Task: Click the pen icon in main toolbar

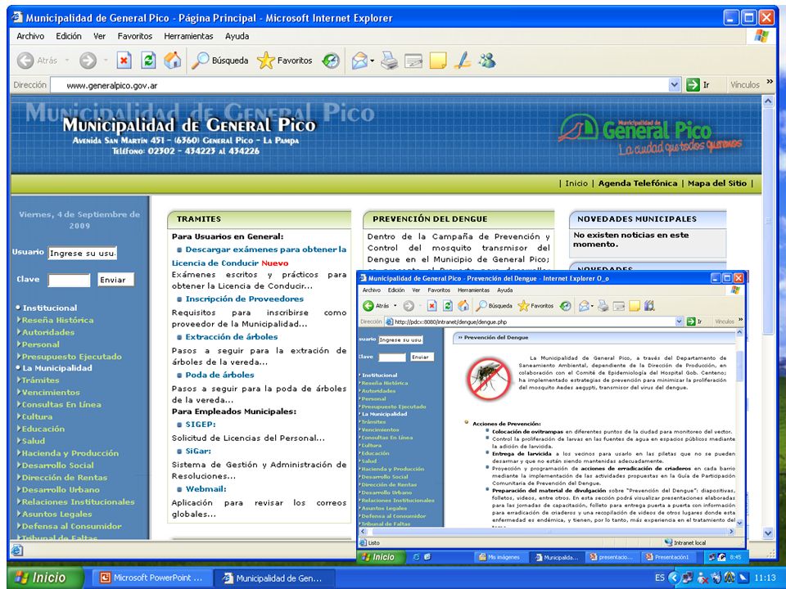Action: tap(462, 61)
